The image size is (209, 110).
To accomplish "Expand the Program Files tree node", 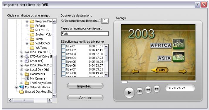I will [x=27, y=21].
